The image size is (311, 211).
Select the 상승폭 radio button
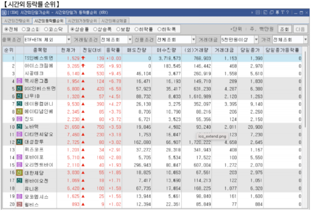pos(95,30)
